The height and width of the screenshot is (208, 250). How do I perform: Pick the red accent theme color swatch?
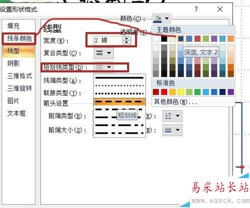(x=197, y=39)
